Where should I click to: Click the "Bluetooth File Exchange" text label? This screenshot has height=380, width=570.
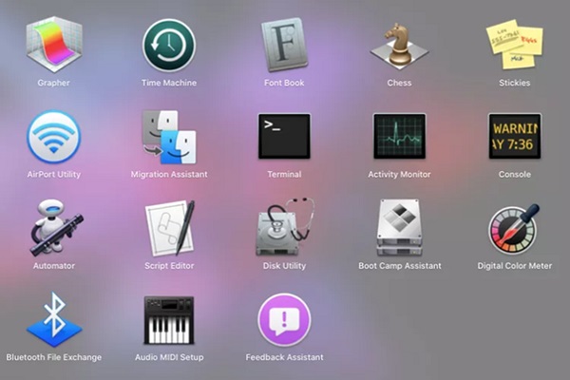click(53, 357)
